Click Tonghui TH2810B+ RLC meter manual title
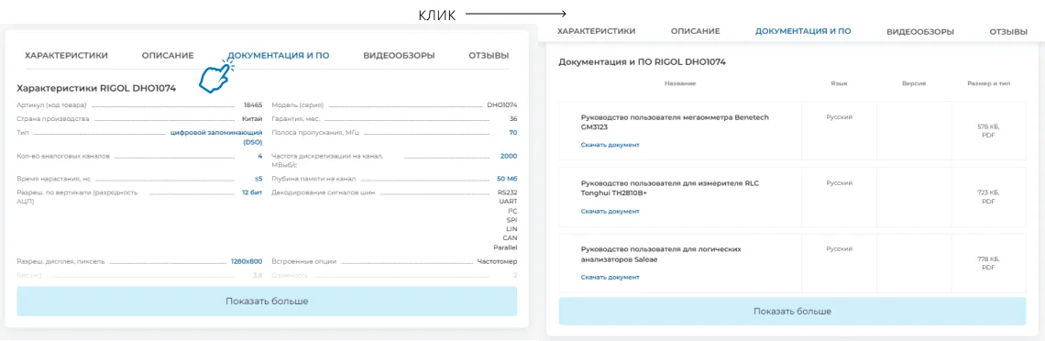The width and height of the screenshot is (1045, 341). [671, 188]
